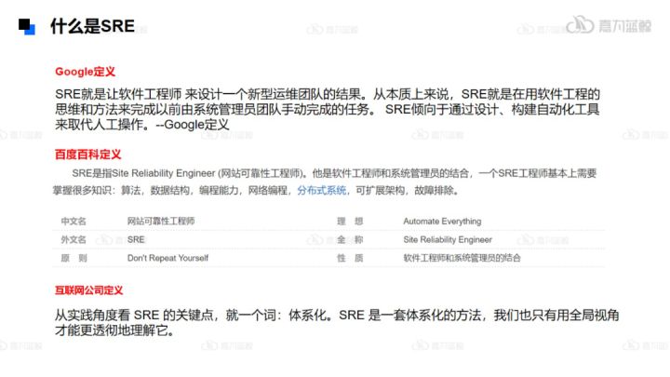Click the table label 全 称
This screenshot has width=670, height=377.
(x=350, y=239)
